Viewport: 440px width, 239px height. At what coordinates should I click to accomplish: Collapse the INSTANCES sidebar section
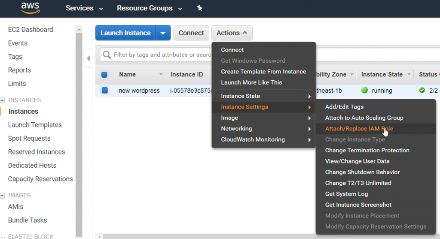click(x=3, y=100)
